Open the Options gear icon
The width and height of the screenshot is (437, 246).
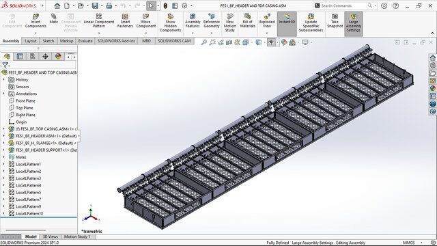pos(184,5)
